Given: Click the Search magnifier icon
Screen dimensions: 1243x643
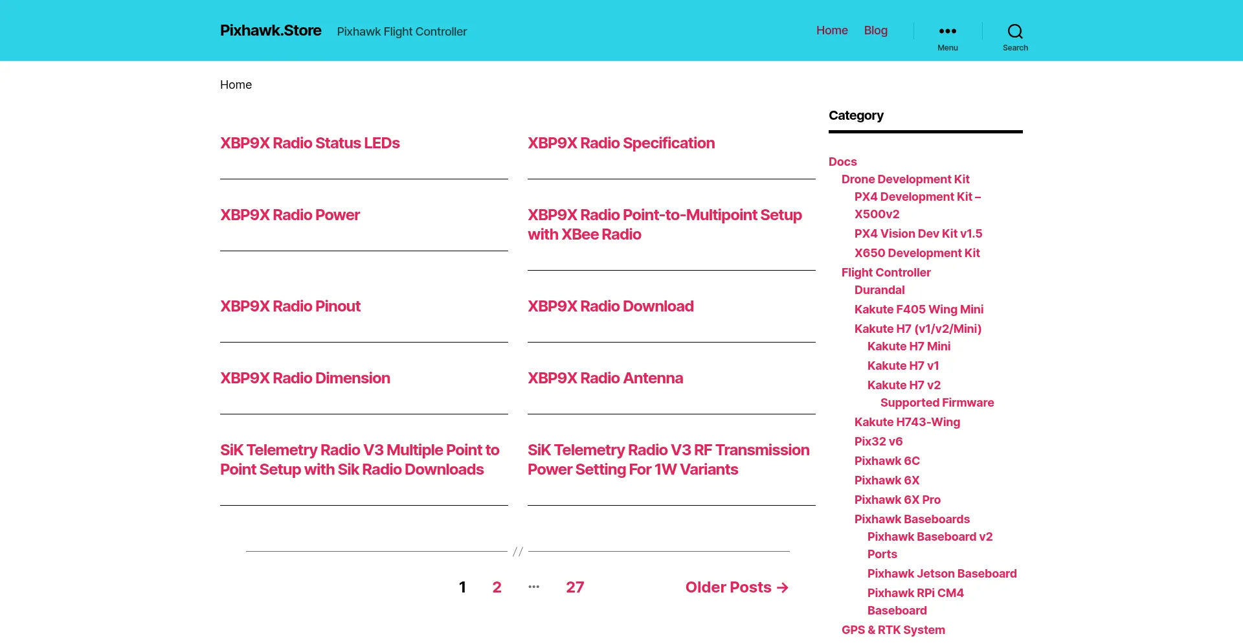Looking at the screenshot, I should pyautogui.click(x=1015, y=31).
